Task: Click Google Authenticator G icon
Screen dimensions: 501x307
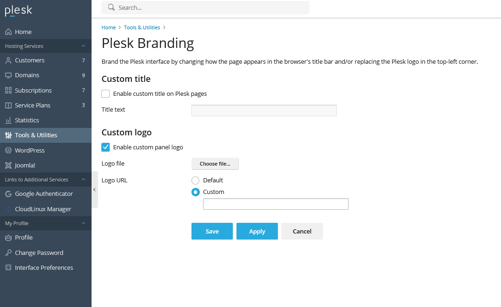Action: coord(8,194)
